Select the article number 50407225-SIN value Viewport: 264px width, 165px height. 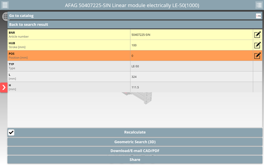141,35
